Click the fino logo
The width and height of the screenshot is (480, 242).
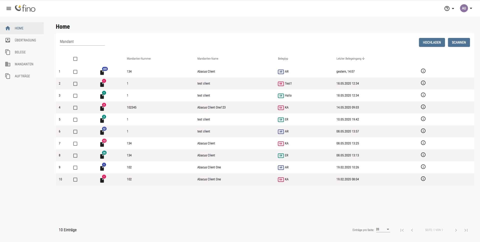[25, 8]
